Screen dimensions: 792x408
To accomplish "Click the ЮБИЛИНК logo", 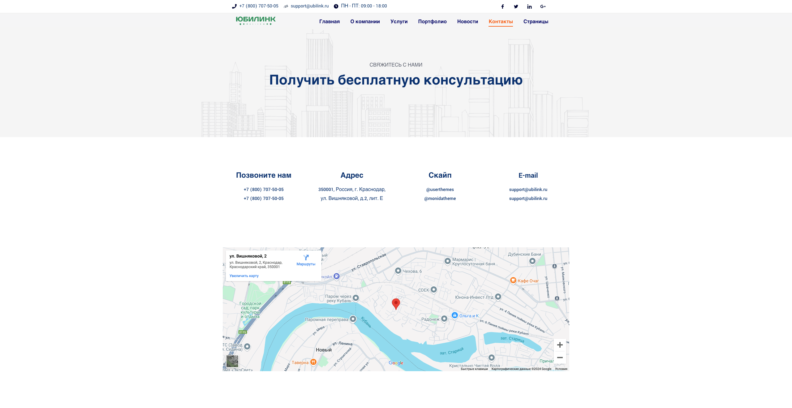I will (256, 20).
